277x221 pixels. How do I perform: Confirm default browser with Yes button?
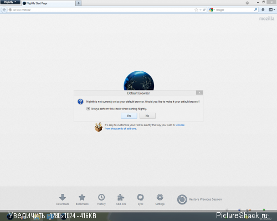(129, 115)
